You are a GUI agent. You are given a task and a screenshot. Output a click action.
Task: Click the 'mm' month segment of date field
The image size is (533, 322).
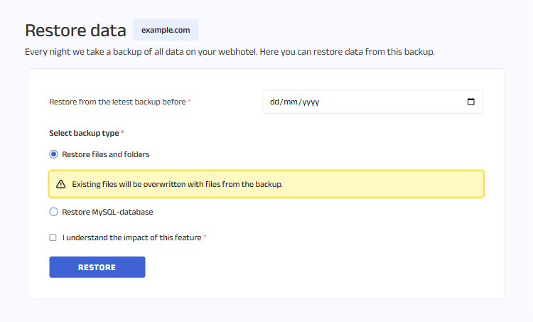point(291,102)
